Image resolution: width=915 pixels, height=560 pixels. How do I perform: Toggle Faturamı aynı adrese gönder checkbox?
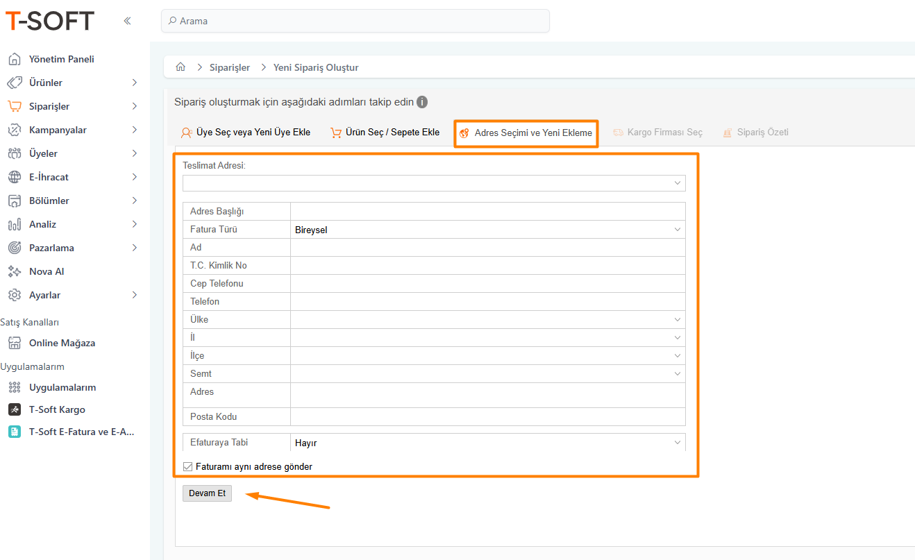click(187, 467)
